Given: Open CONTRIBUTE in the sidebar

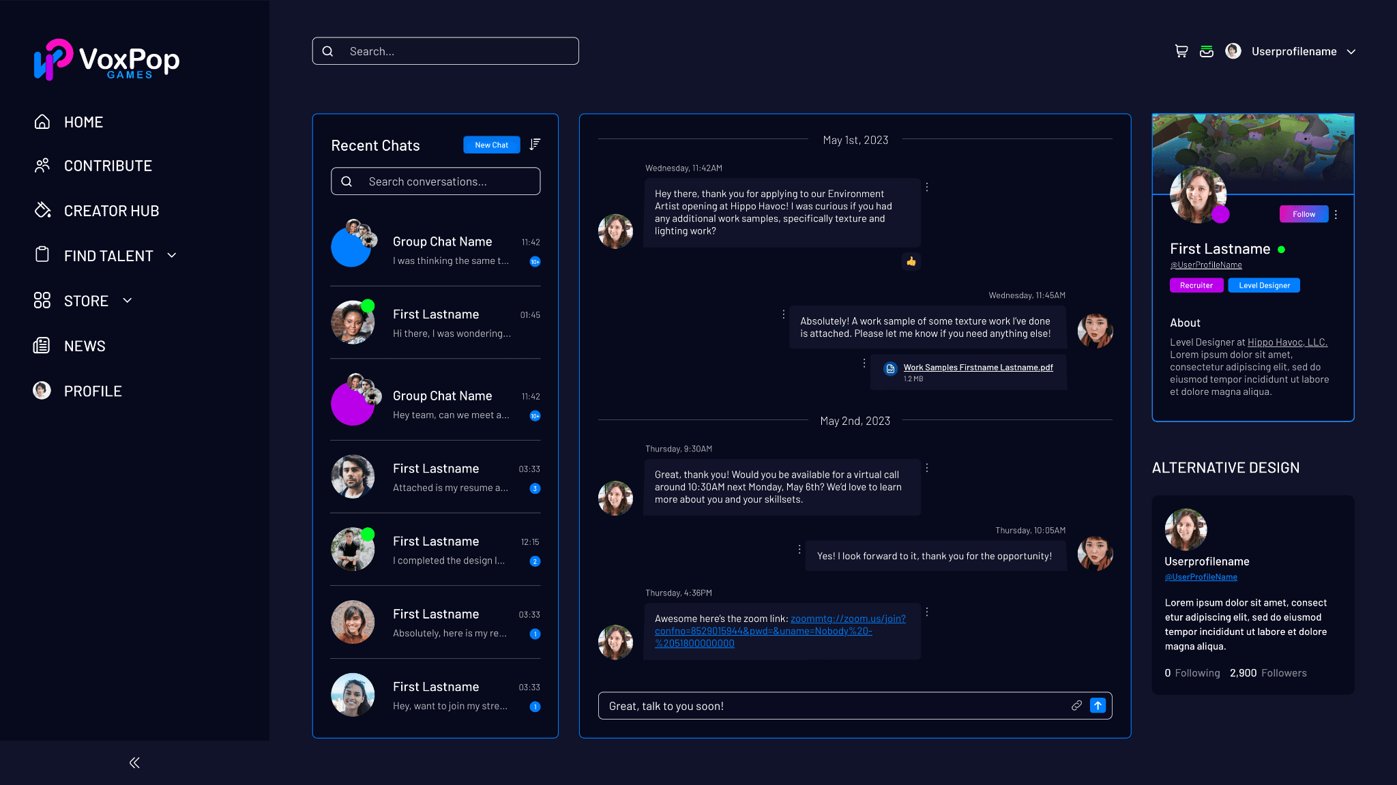Looking at the screenshot, I should (x=108, y=166).
